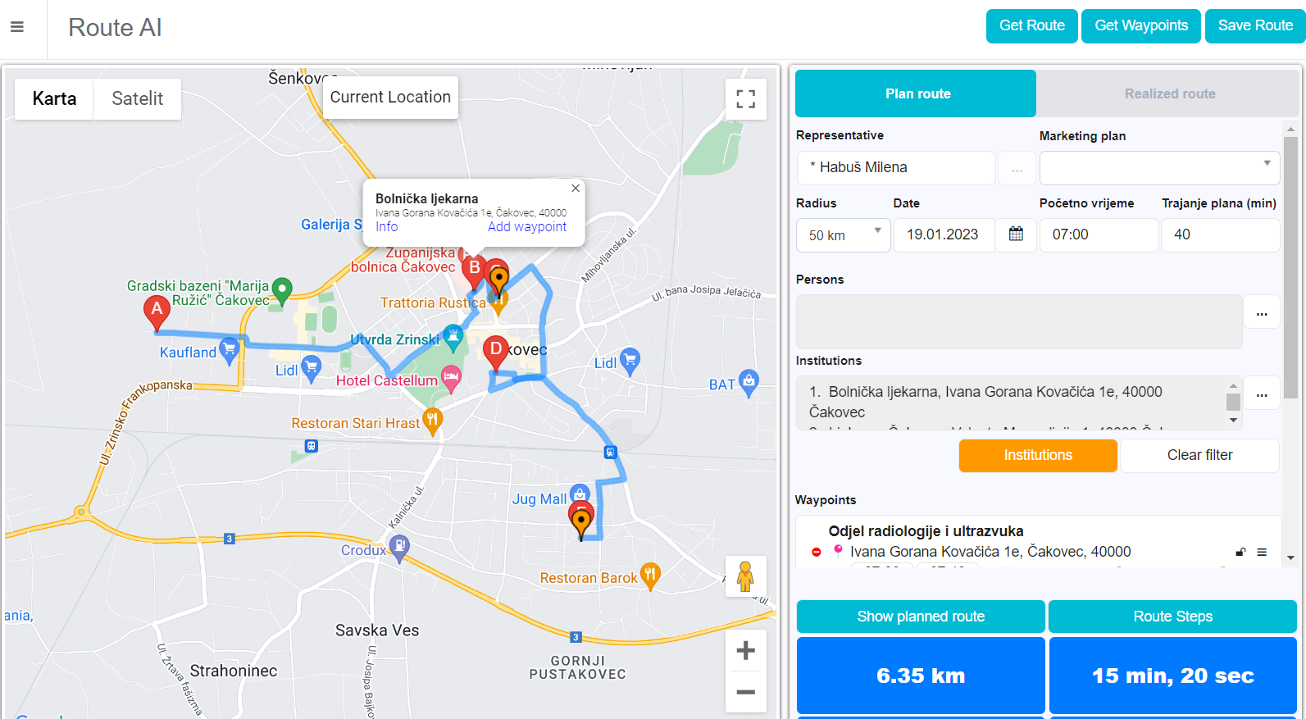Remove the Odjel radiologije waypoint
Image resolution: width=1306 pixels, height=719 pixels.
click(x=816, y=553)
